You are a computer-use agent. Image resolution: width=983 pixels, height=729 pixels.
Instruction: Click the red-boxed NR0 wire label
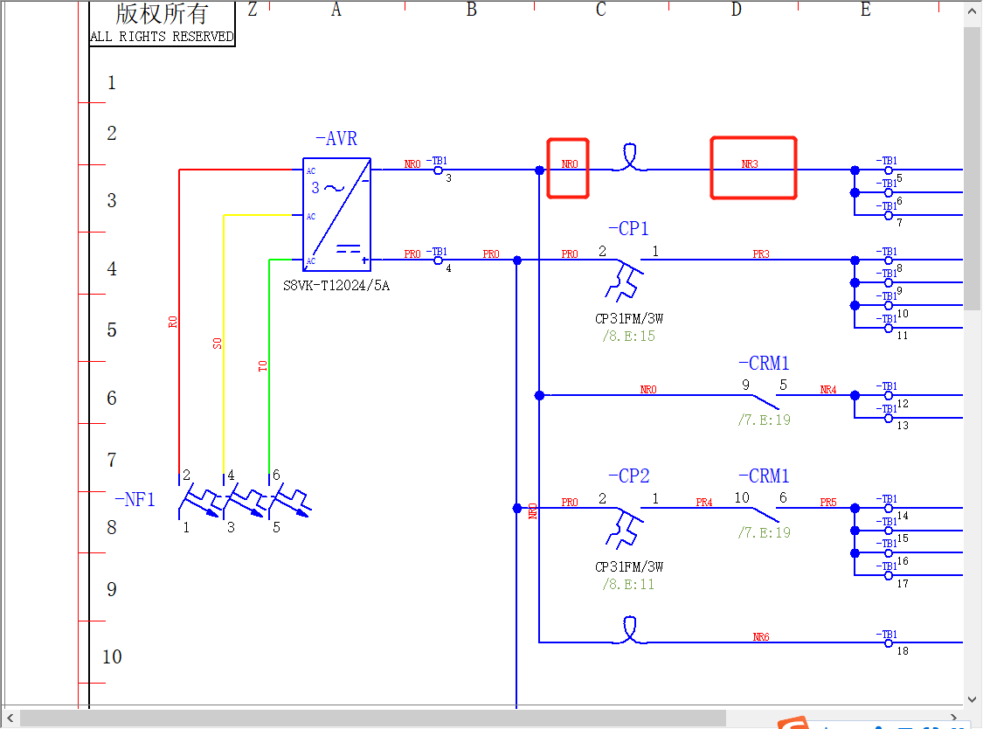(569, 165)
